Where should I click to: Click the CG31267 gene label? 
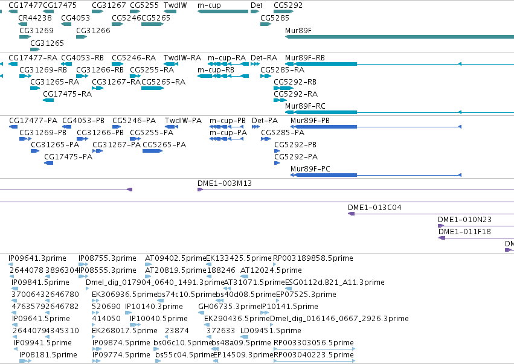pyautogui.click(x=109, y=5)
